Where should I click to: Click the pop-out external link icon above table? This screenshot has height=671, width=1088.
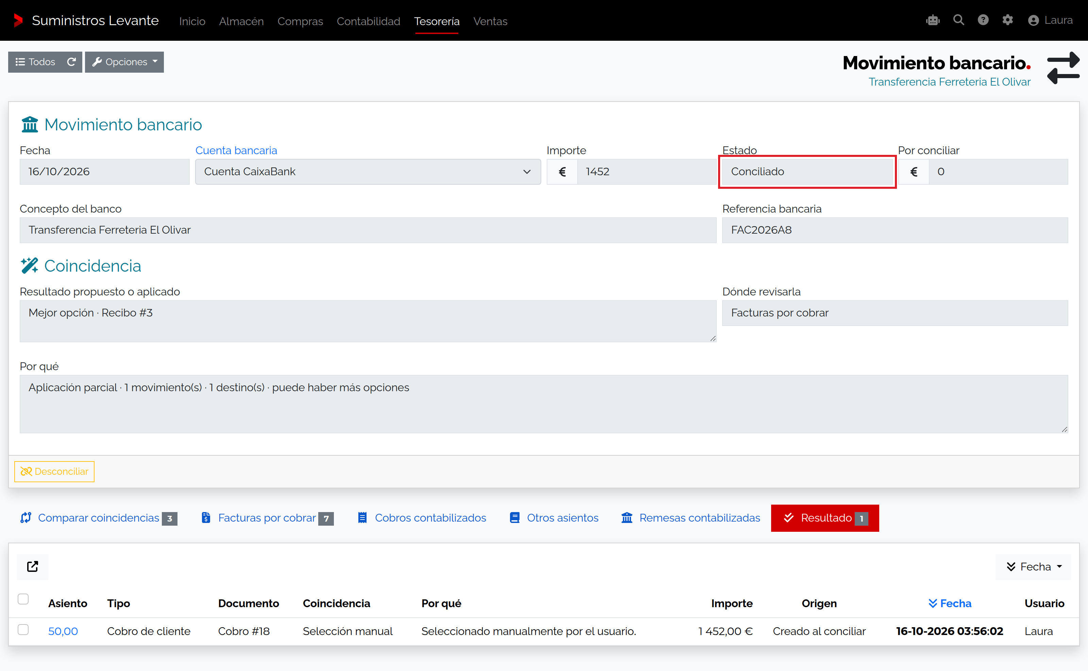tap(32, 567)
